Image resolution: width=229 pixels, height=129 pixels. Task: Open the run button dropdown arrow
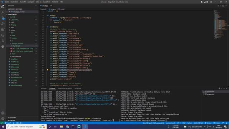point(220,6)
